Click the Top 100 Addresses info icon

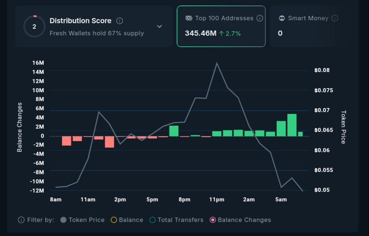click(x=260, y=18)
